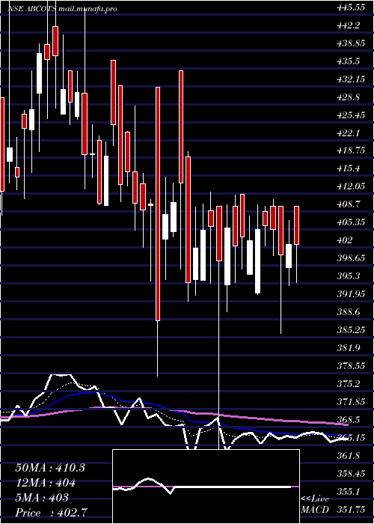
Task: Click the 375.2 price axis label
Action: pos(348,384)
